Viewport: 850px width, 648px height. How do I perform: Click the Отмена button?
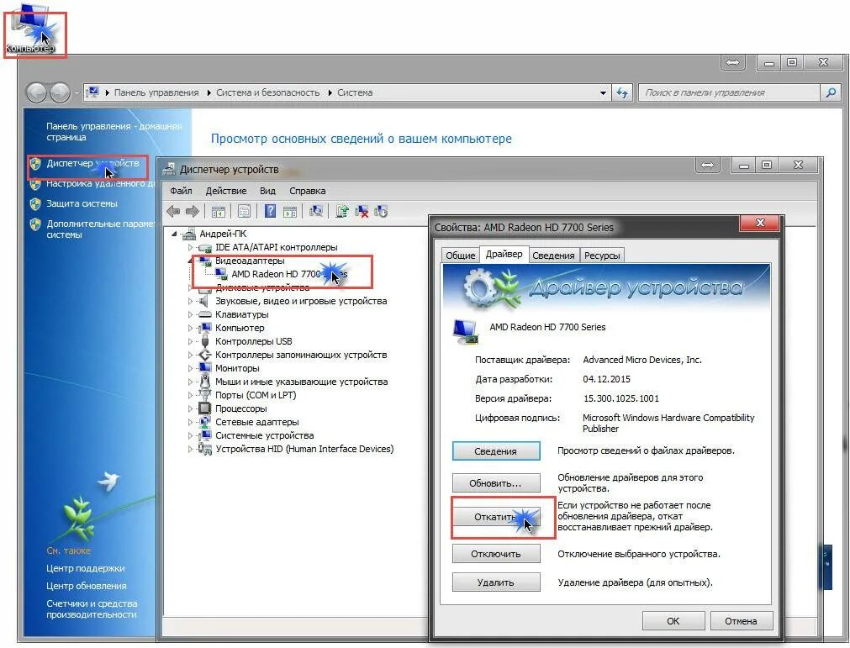[x=741, y=621]
